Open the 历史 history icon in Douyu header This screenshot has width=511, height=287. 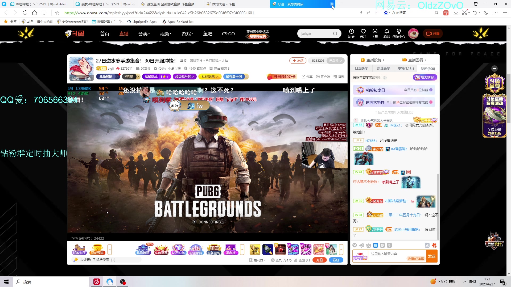point(351,33)
